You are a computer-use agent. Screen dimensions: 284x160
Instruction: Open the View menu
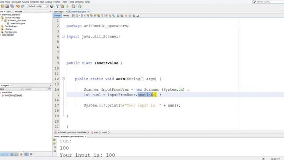[x=8, y=2]
